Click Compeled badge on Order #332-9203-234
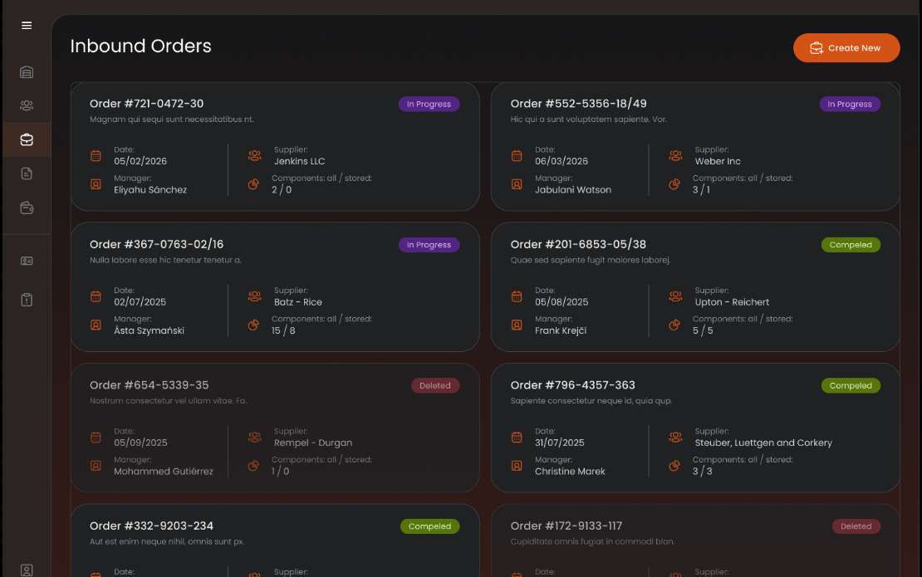 (429, 526)
